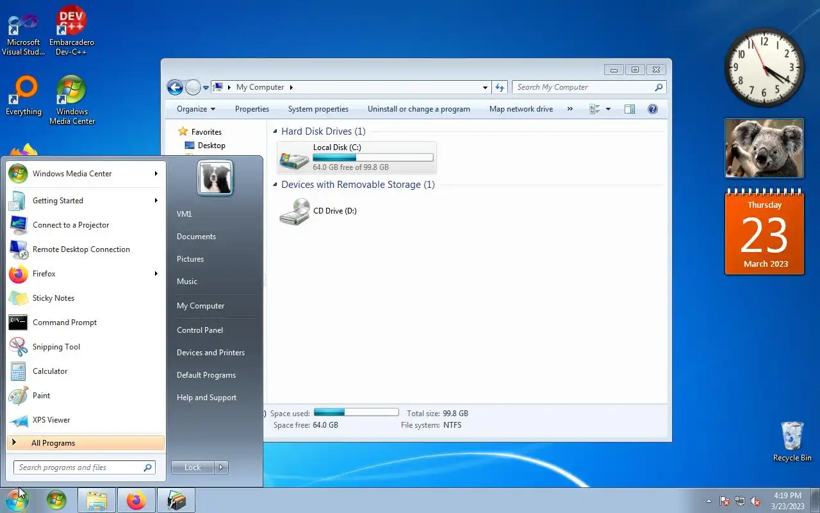Collapse Devices with Removable Storage group
This screenshot has width=820, height=513.
[275, 185]
